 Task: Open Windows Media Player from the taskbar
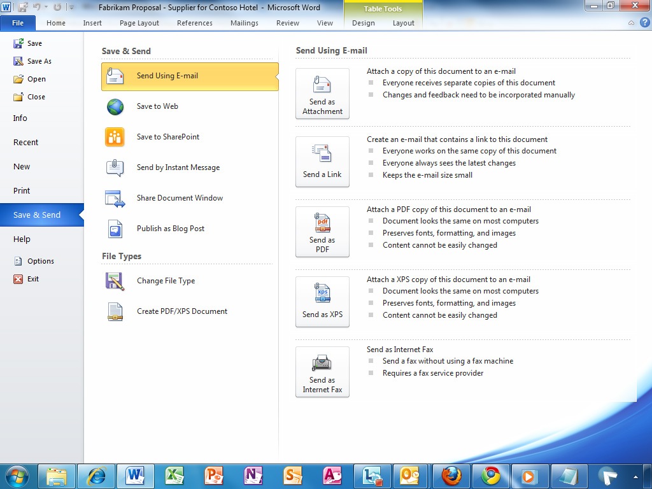pyautogui.click(x=530, y=476)
